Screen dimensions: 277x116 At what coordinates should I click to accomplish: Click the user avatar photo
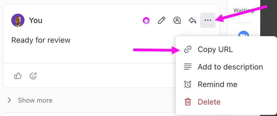coord(18,20)
